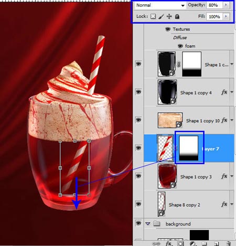The width and height of the screenshot is (236, 246).
Task: Click the left-middle transform handle on canvas
Action: [x=60, y=168]
